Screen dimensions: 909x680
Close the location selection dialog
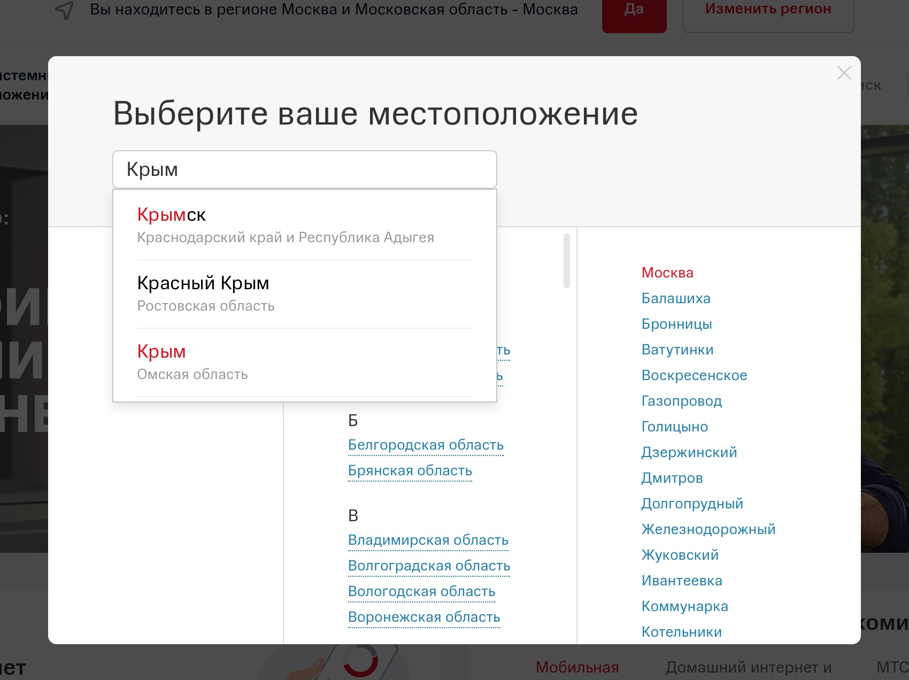844,73
